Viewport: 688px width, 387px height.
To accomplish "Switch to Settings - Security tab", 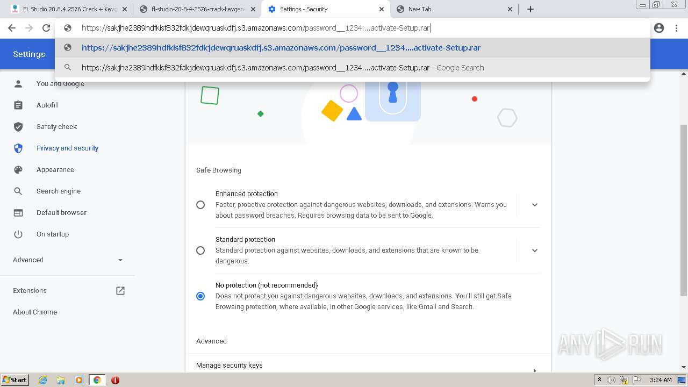I will pyautogui.click(x=325, y=9).
